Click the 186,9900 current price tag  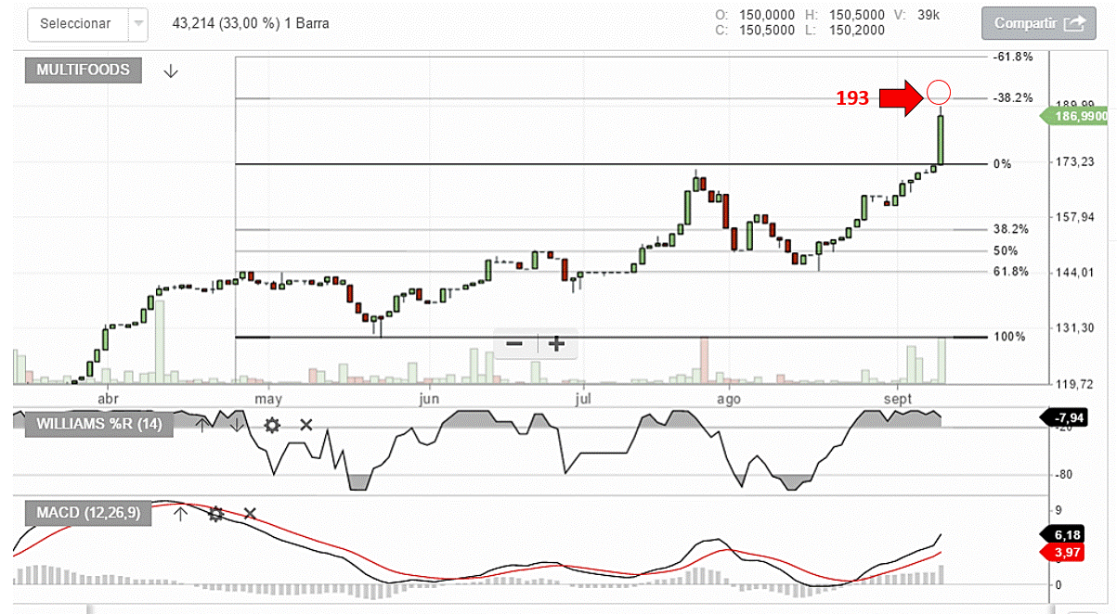(x=1075, y=116)
